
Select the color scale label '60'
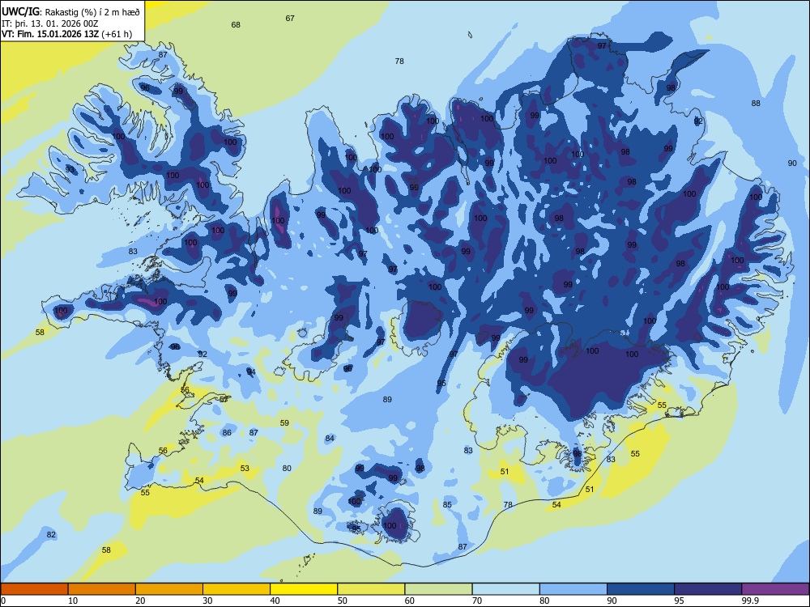point(410,601)
